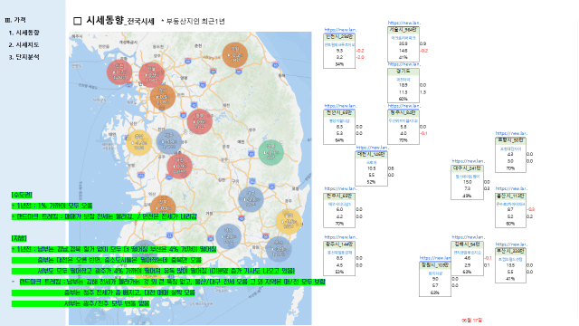Open 1. 시세동향 in the sidebar
This screenshot has height=326, width=579.
coord(24,33)
